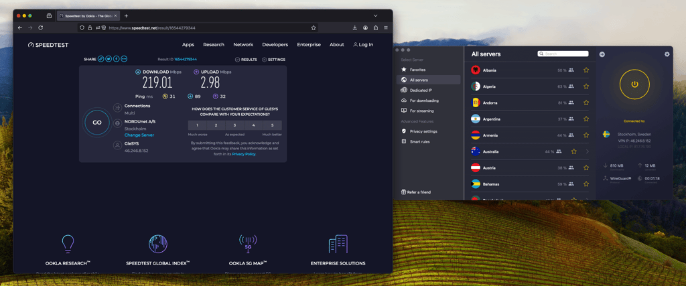This screenshot has width=686, height=286.
Task: Rate customer service 5 Much better
Action: (272, 125)
